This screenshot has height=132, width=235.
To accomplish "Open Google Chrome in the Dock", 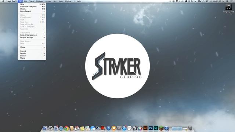I will (66, 128).
